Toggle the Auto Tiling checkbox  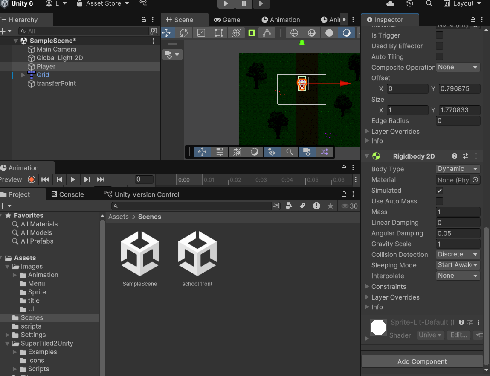(x=439, y=56)
